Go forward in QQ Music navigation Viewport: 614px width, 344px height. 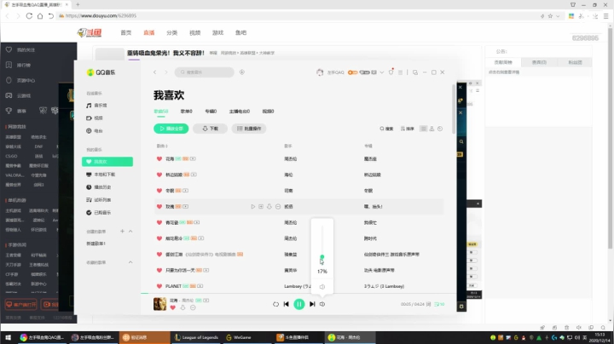[x=166, y=72]
